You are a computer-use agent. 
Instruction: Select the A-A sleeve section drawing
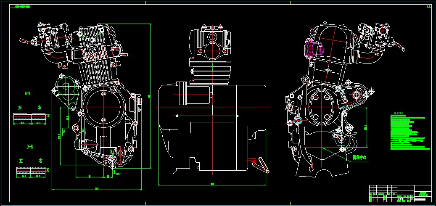pos(31,117)
